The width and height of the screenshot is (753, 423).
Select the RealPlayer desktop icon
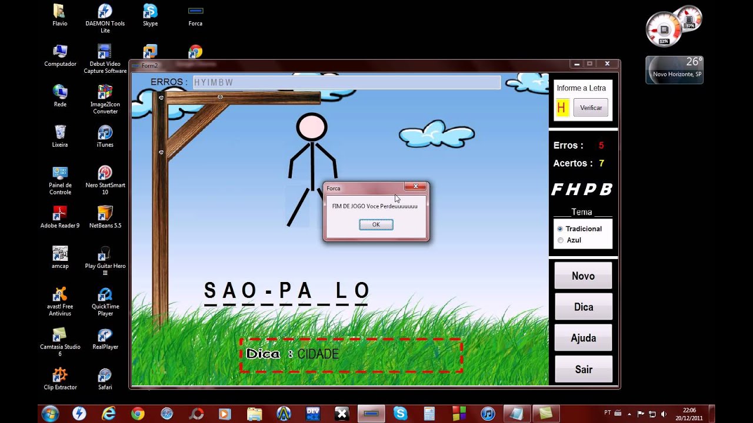tap(105, 338)
